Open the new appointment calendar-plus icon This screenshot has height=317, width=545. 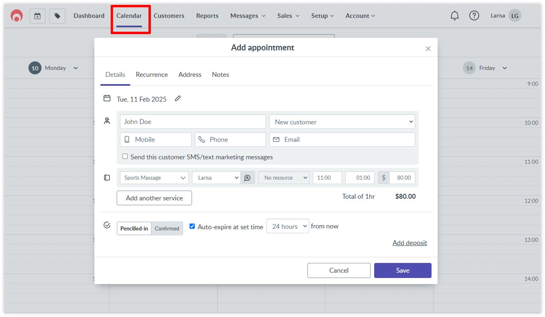point(37,16)
